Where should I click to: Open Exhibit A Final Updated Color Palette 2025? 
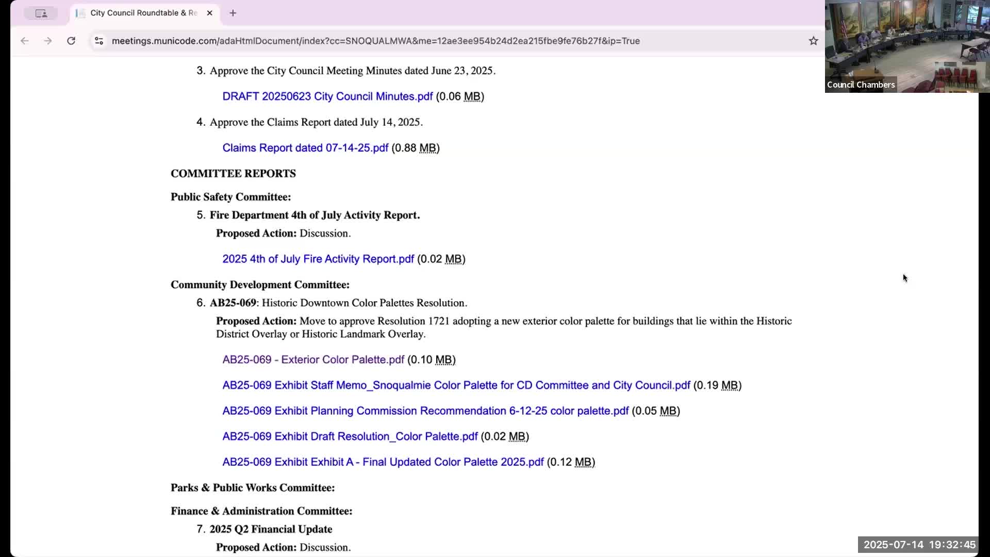[383, 462]
